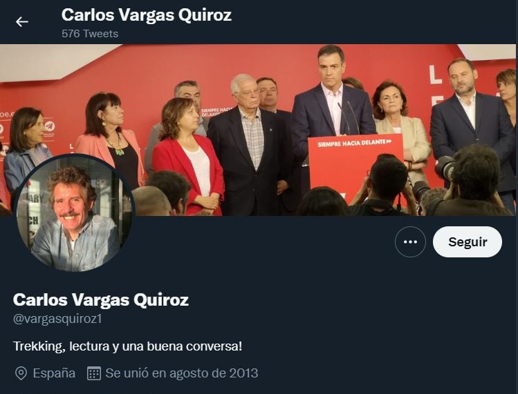
Task: Click the '576 Tweets' count in the header
Action: (90, 34)
